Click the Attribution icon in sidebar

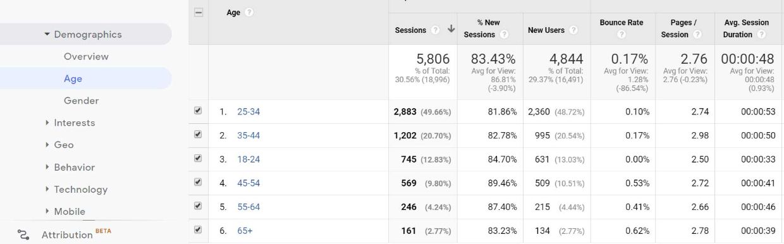pos(23,235)
